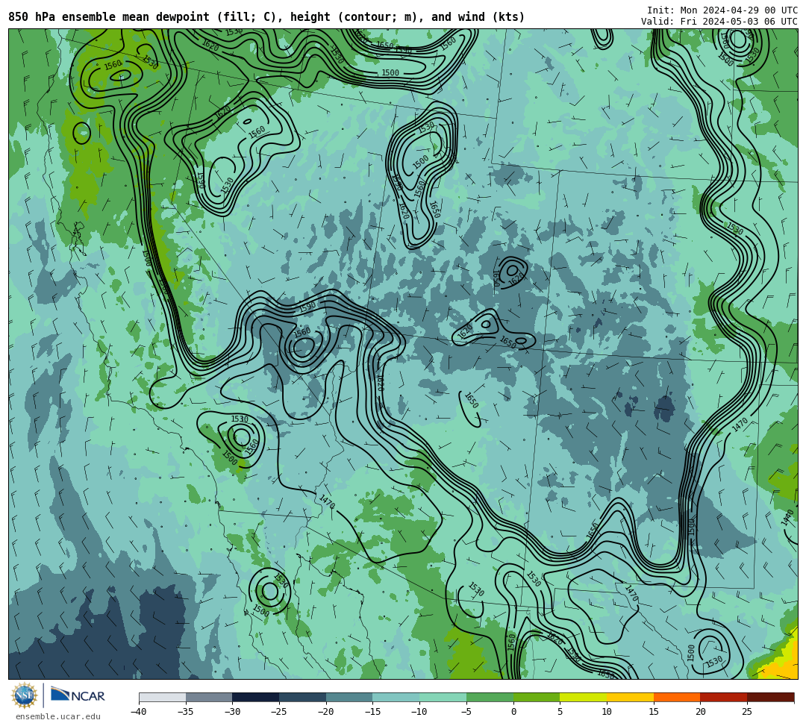Pick the dark teal swatch between -20 and -15
806x726 pixels.
pos(349,697)
